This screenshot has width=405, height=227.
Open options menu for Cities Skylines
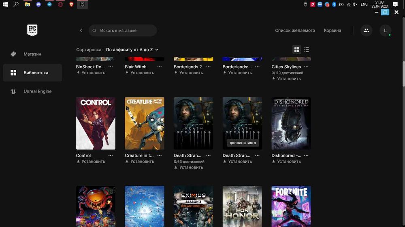point(306,67)
